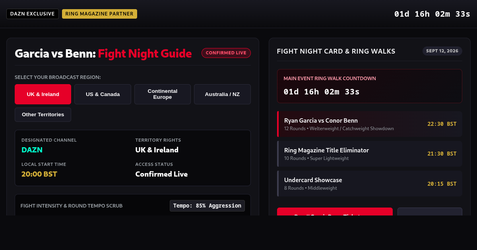Click the 20:00 BST local start time

coord(39,174)
